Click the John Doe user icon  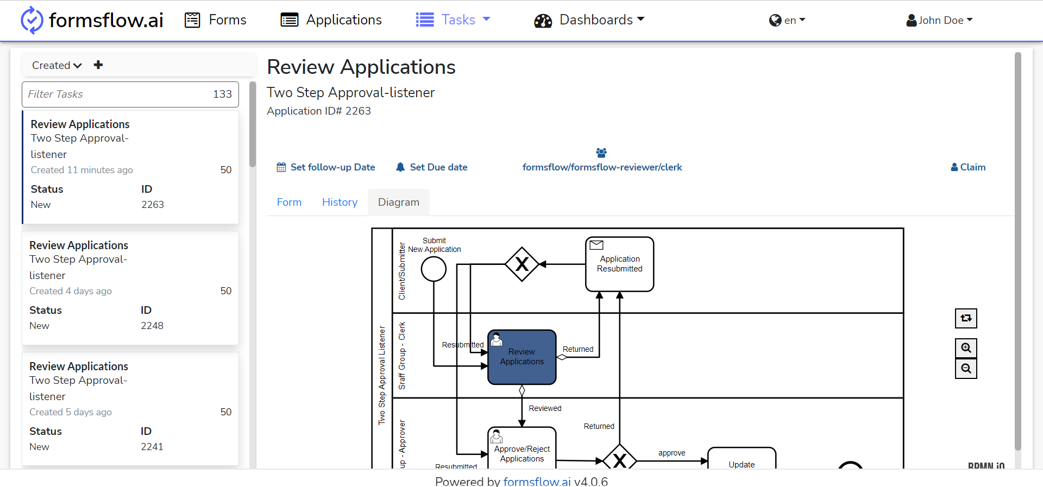[912, 21]
